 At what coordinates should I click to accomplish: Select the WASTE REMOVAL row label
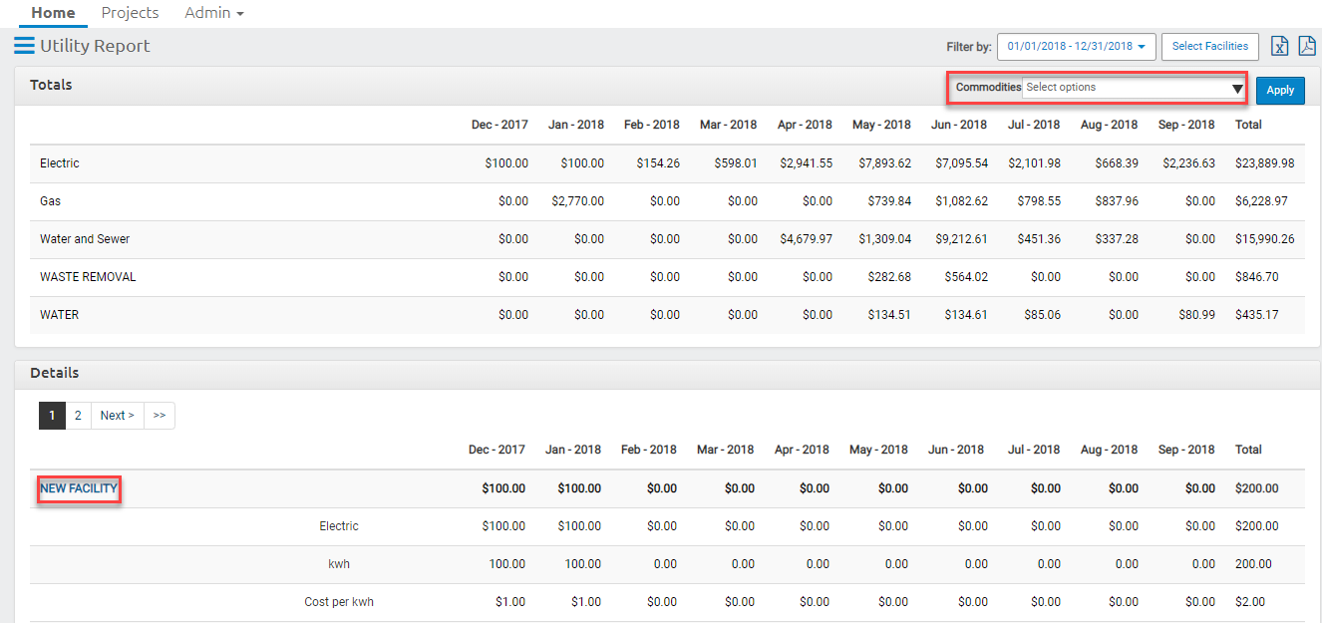click(x=88, y=277)
